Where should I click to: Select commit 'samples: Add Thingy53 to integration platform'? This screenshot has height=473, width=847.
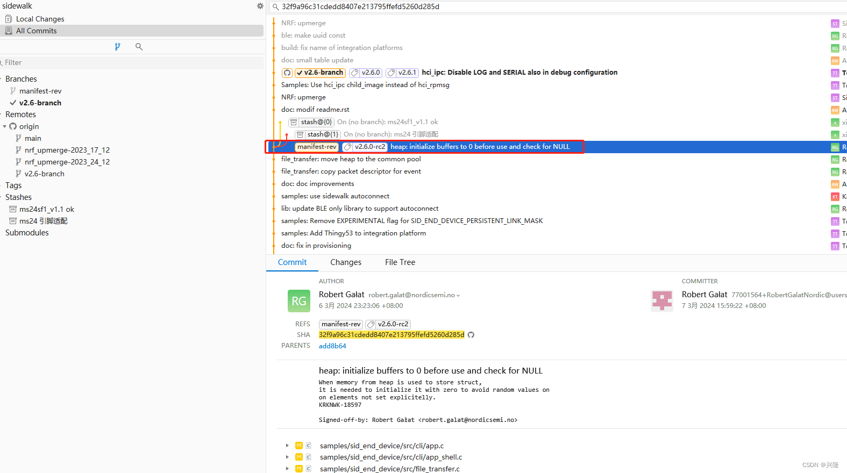tap(353, 233)
